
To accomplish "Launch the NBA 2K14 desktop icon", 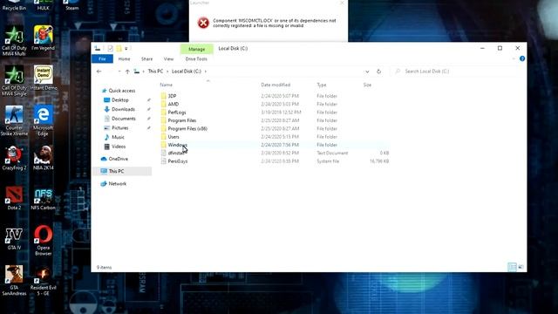I will 43,158.
